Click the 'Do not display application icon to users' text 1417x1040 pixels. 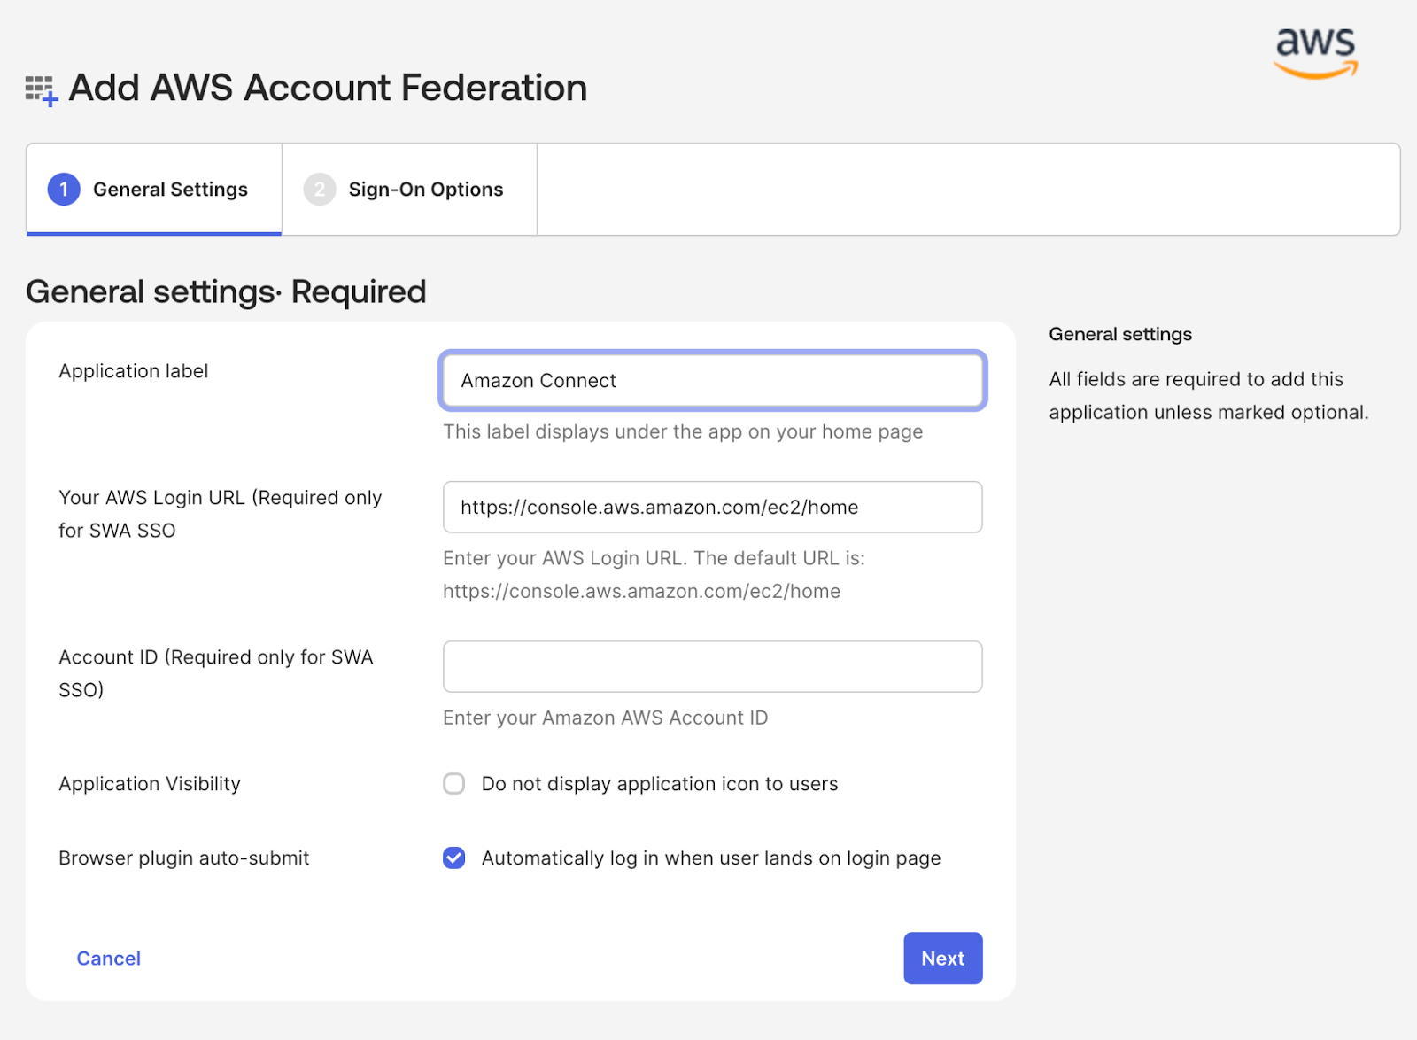659,784
